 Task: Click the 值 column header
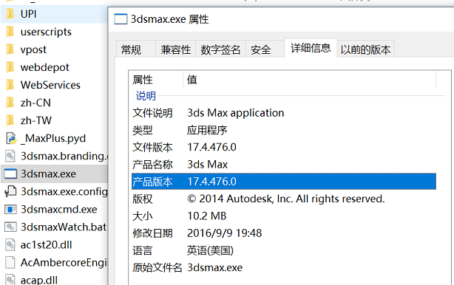310,80
